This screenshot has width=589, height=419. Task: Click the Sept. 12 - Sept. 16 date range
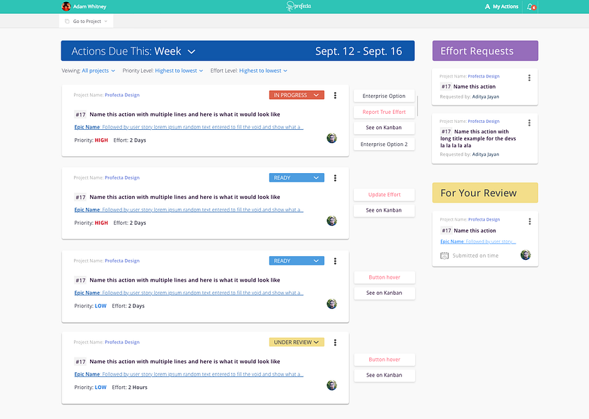(359, 51)
